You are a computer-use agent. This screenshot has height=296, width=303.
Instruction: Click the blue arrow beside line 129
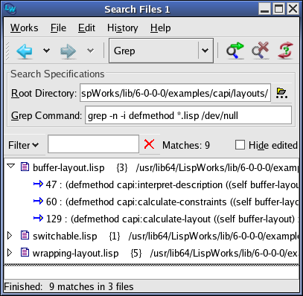coord(38,218)
